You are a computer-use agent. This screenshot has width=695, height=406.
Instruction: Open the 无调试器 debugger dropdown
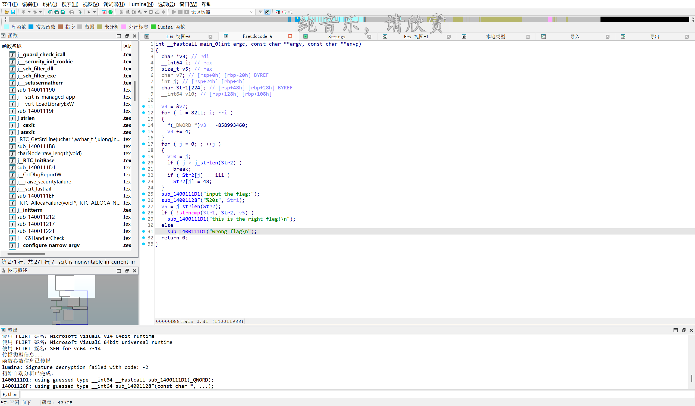click(251, 12)
